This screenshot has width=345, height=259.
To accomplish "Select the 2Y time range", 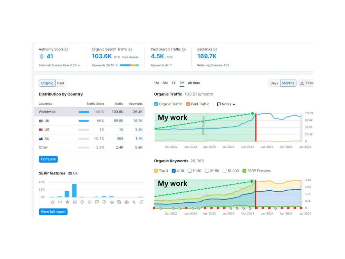I will pyautogui.click(x=182, y=83).
